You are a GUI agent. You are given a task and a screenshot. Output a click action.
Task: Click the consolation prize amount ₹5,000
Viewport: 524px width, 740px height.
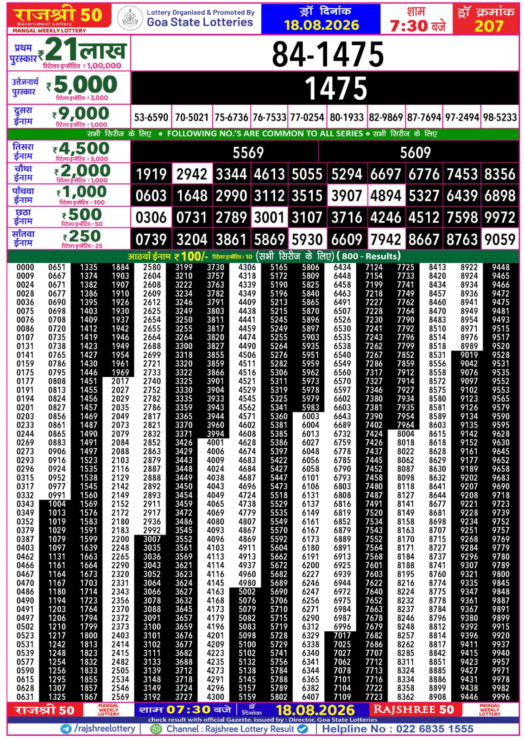[x=82, y=85]
